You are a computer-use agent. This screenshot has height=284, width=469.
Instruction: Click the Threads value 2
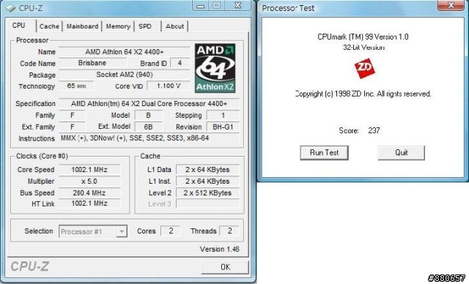229,231
